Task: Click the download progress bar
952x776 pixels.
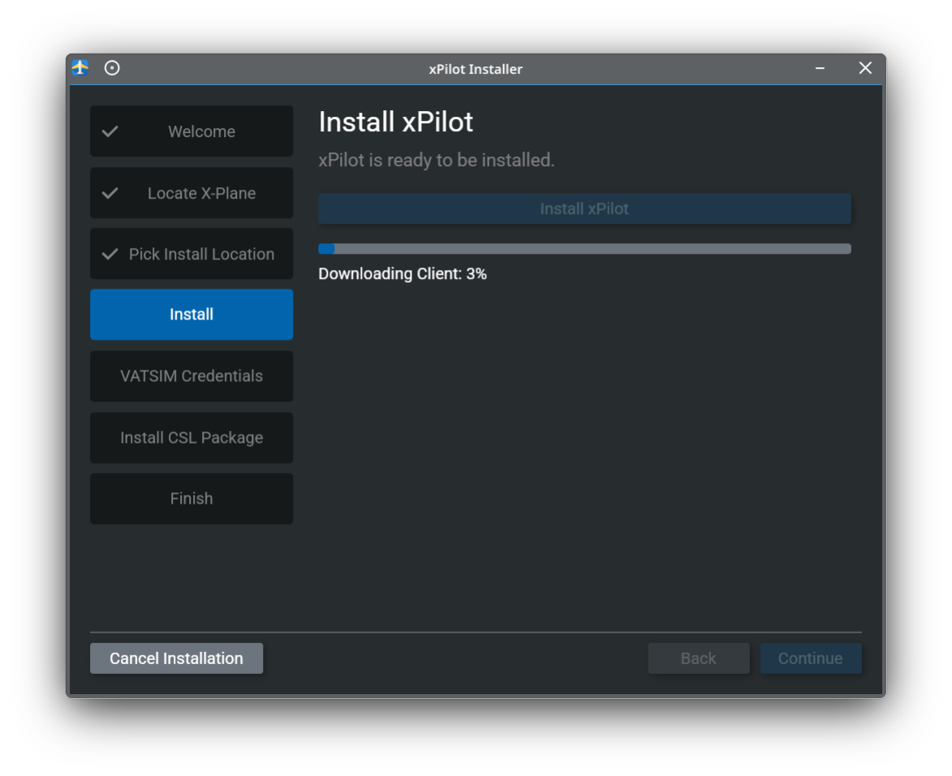Action: 584,248
